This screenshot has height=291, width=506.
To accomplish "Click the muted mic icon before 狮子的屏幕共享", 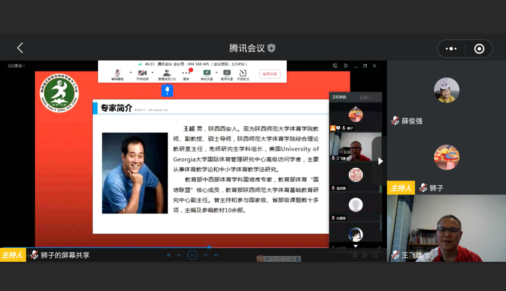I will click(x=34, y=255).
